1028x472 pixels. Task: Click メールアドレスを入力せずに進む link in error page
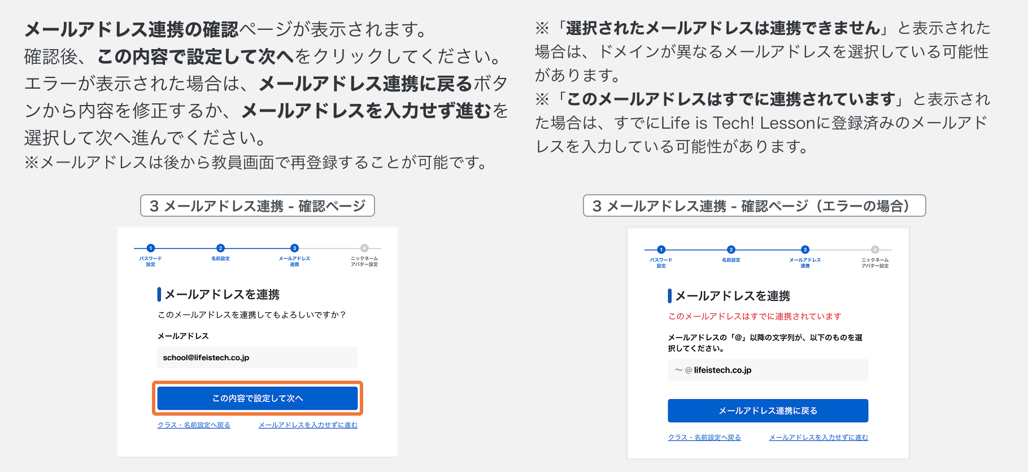coord(818,438)
